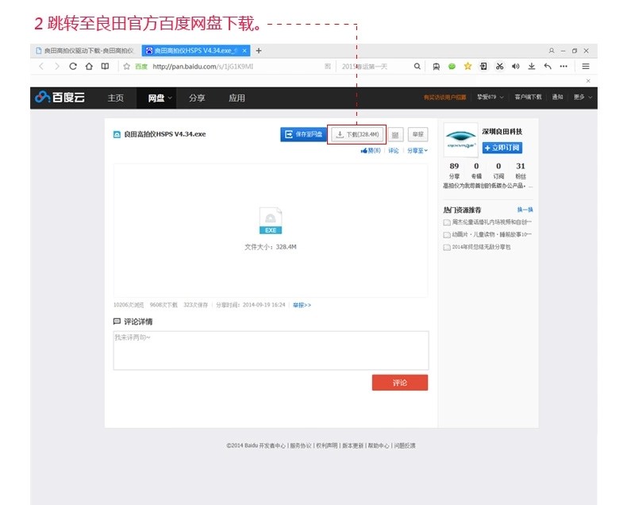Open the 分享 navigation item
The image size is (627, 505).
click(x=197, y=98)
